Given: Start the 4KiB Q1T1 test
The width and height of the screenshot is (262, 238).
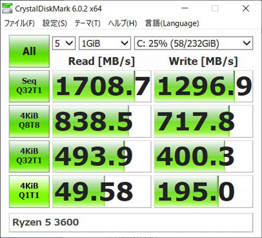Looking at the screenshot, I should coord(29,191).
